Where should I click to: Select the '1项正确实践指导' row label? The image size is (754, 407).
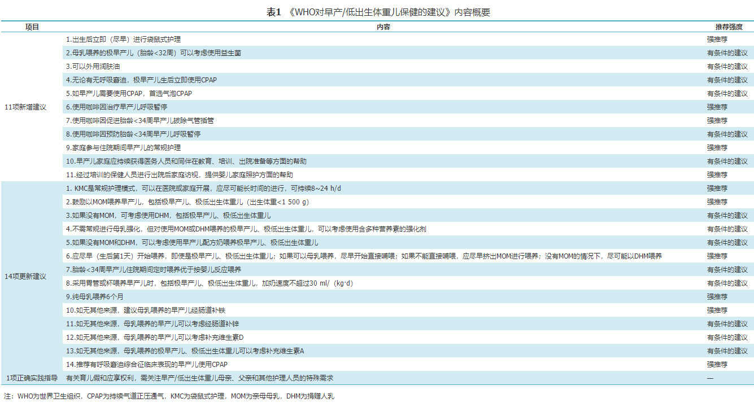32,378
